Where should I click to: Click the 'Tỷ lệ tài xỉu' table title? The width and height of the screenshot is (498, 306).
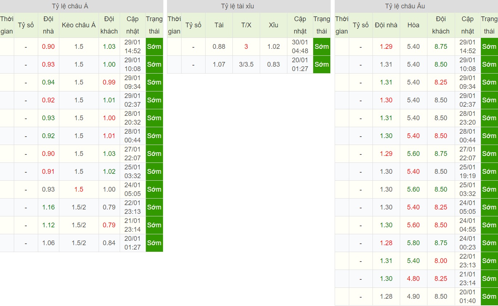pyautogui.click(x=238, y=6)
